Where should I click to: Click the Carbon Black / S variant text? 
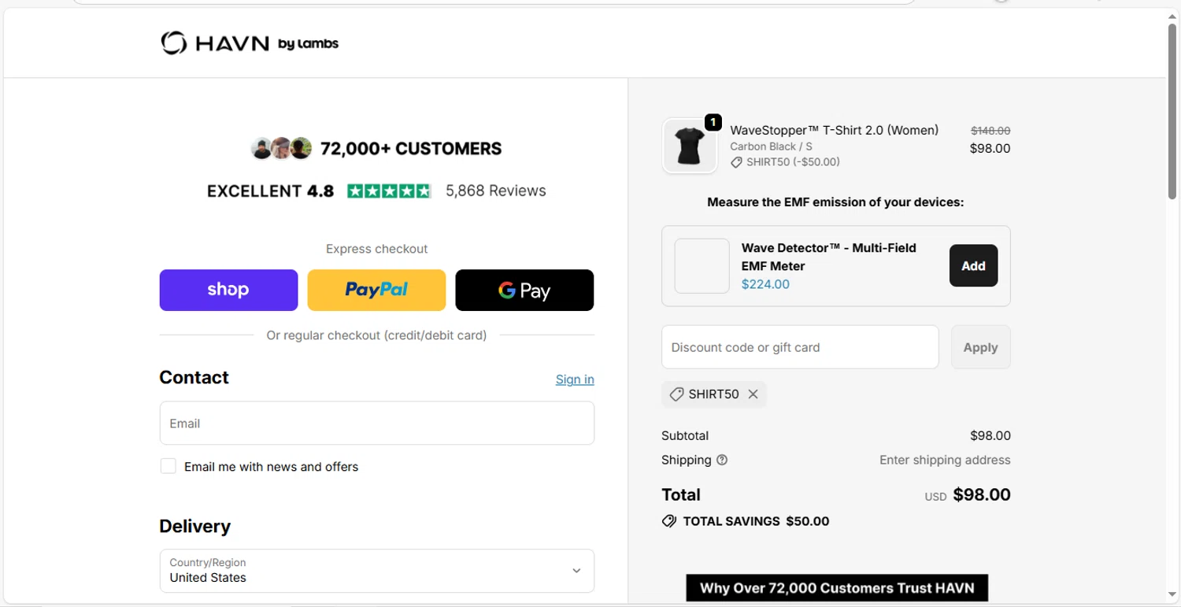771,146
